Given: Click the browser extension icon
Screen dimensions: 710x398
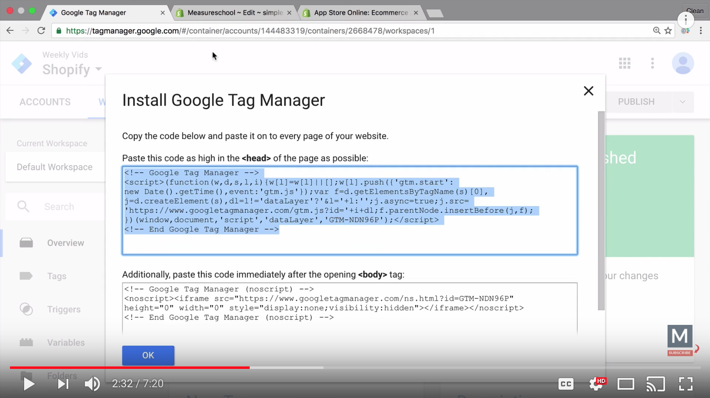Looking at the screenshot, I should [685, 31].
